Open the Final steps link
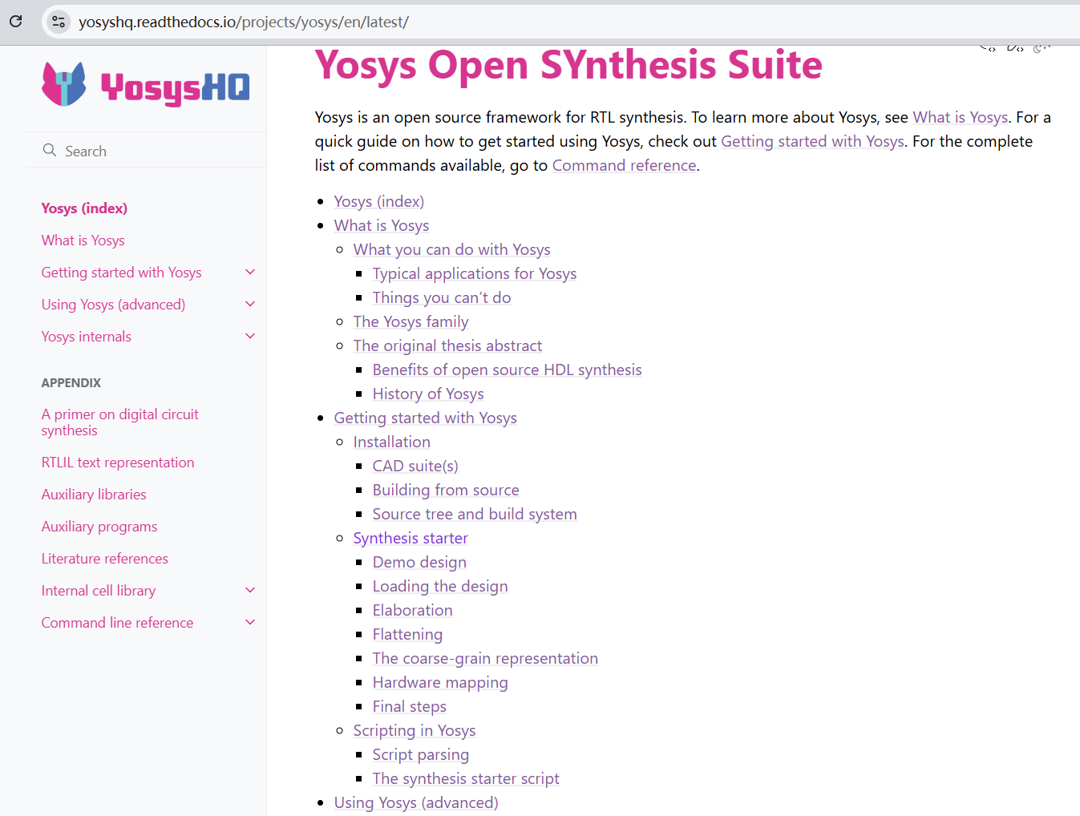 (x=409, y=706)
